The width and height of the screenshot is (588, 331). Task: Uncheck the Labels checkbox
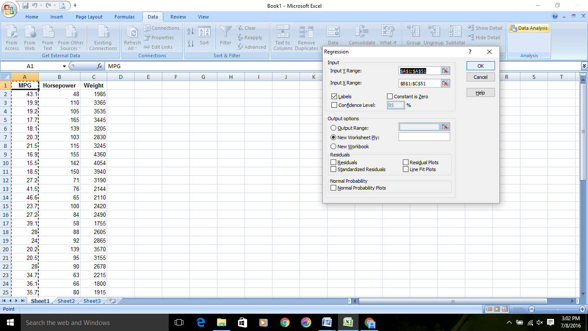(334, 97)
